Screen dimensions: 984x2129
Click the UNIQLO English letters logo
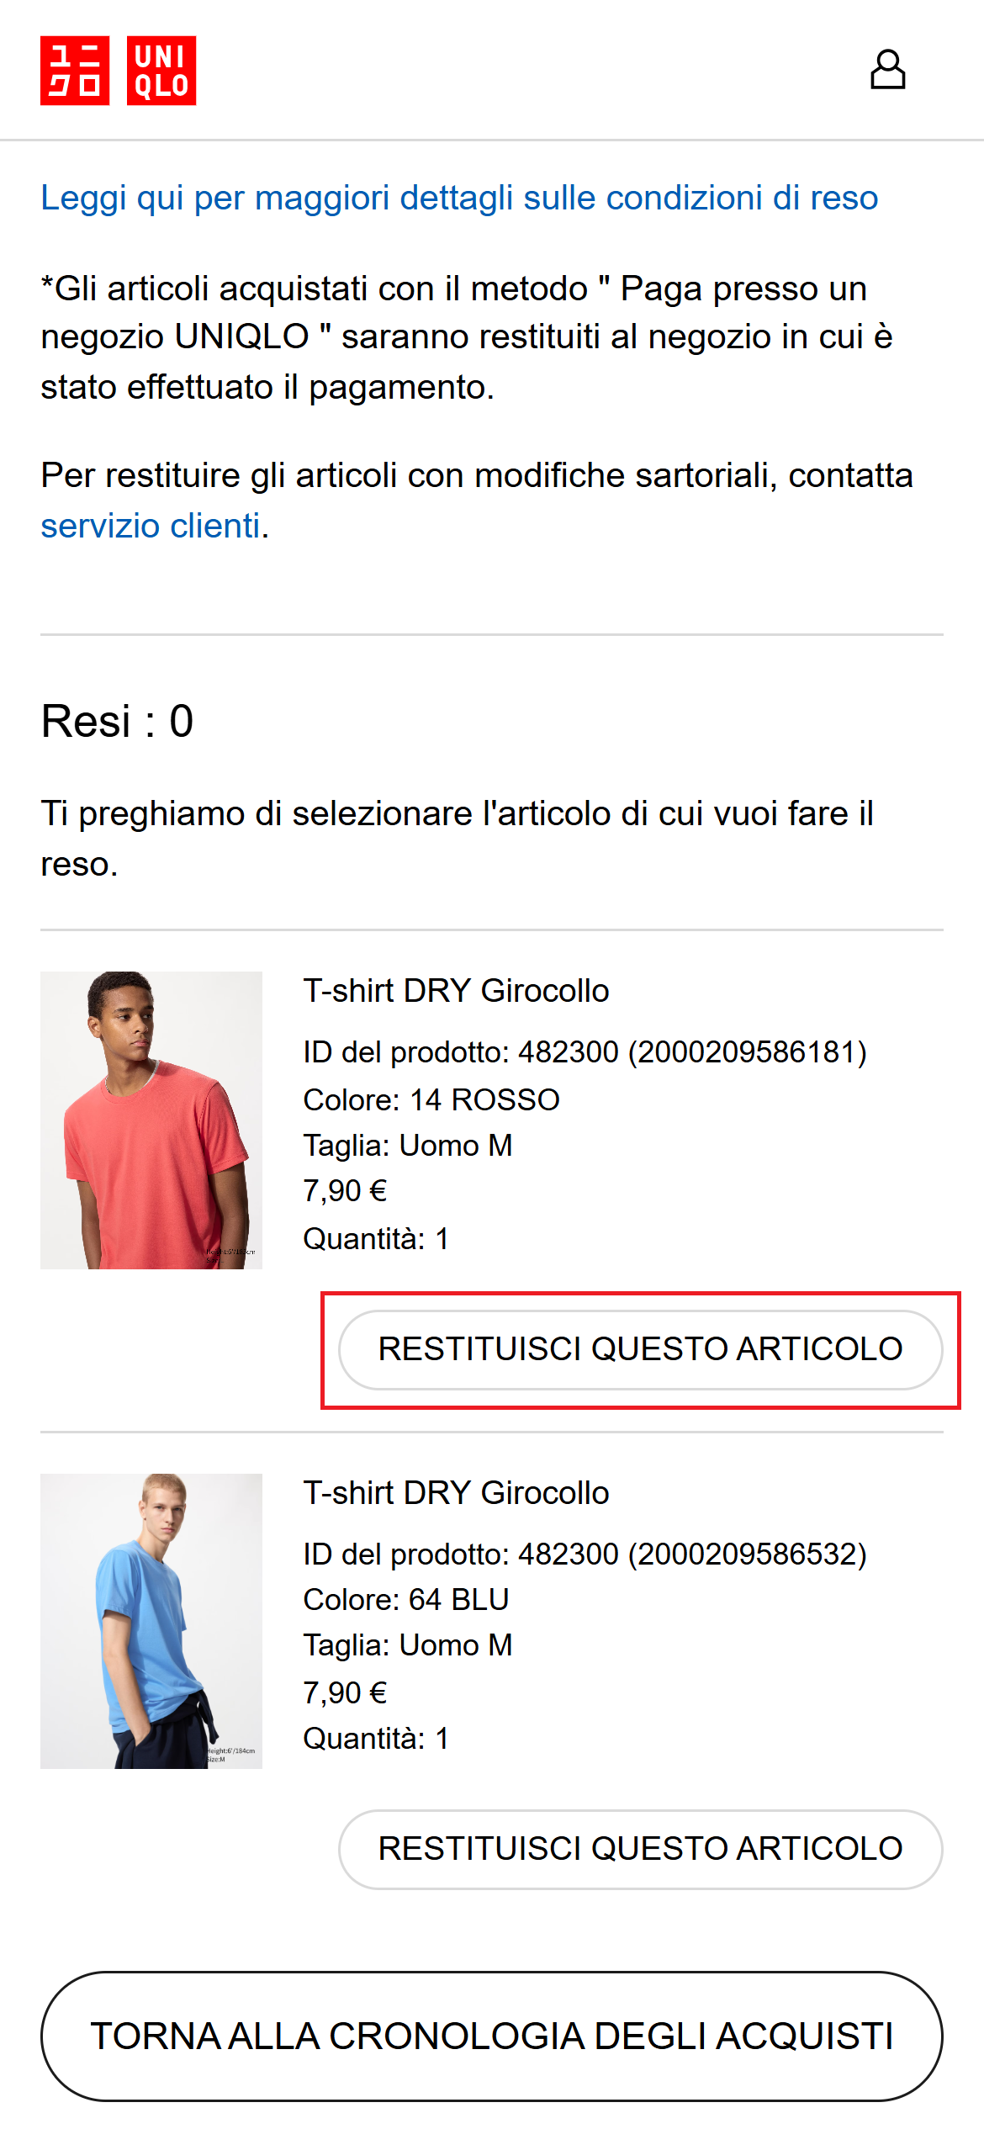point(161,71)
